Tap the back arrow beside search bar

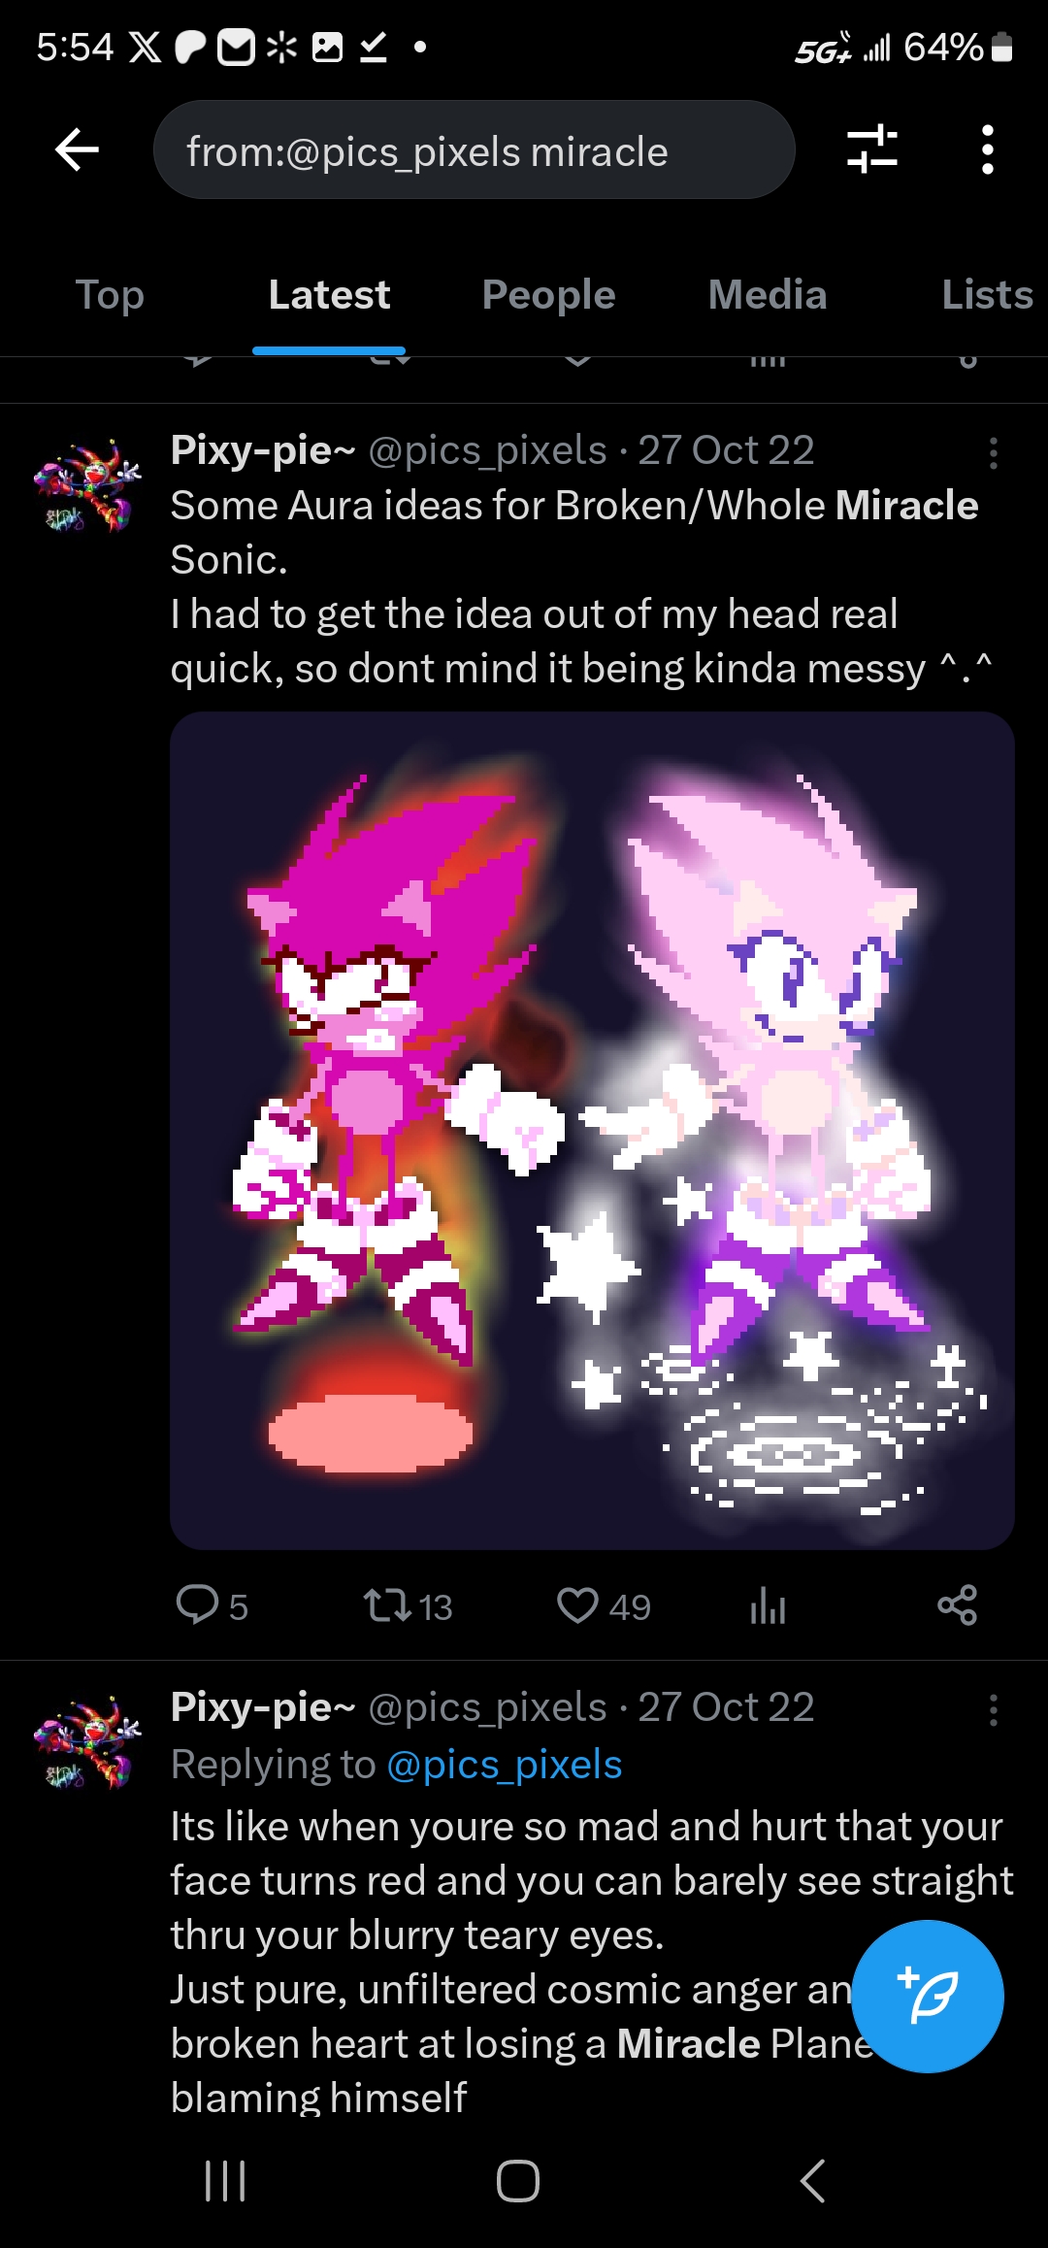(78, 150)
